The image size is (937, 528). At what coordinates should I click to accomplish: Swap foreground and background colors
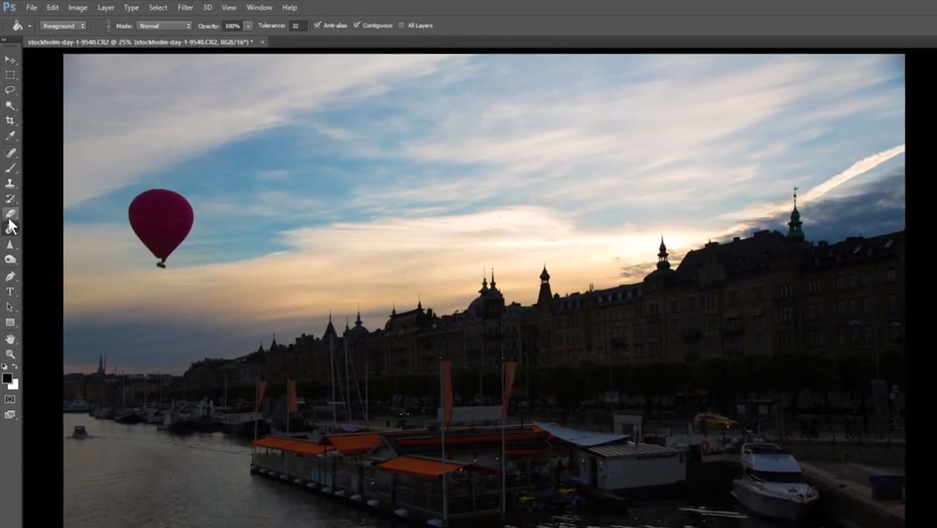pyautogui.click(x=15, y=366)
